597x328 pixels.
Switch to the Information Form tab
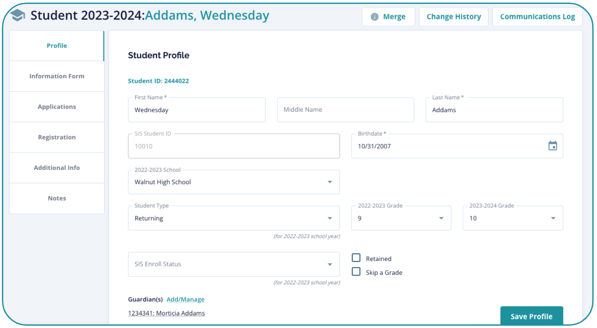pos(57,76)
